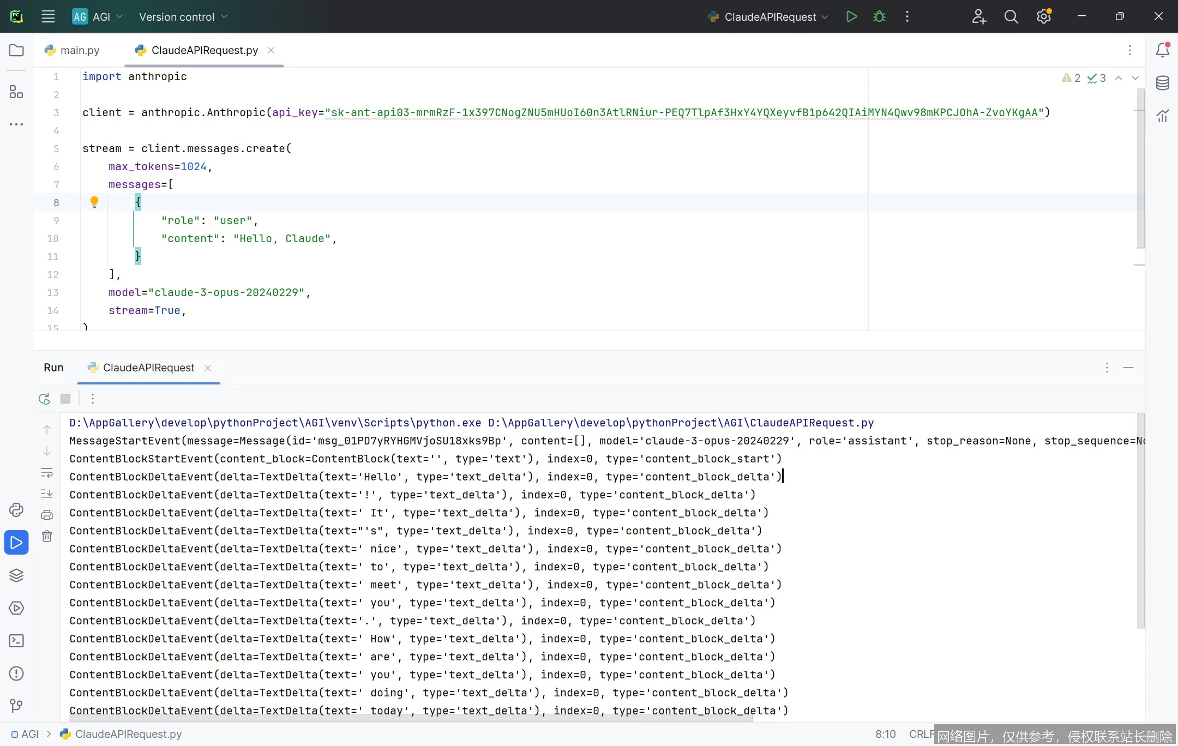Toggle scroll to end in console
The image size is (1178, 746).
click(x=47, y=494)
